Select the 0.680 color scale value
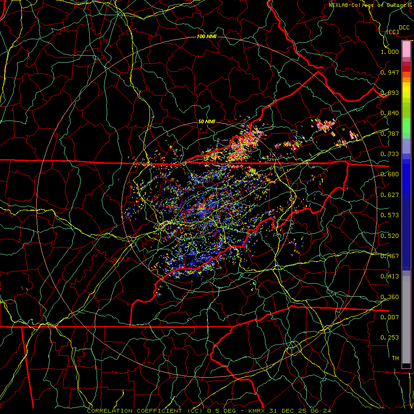This screenshot has height=414, width=414. [390, 174]
